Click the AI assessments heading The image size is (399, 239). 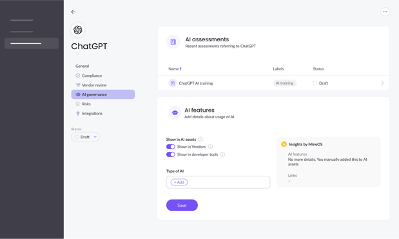[x=207, y=39]
